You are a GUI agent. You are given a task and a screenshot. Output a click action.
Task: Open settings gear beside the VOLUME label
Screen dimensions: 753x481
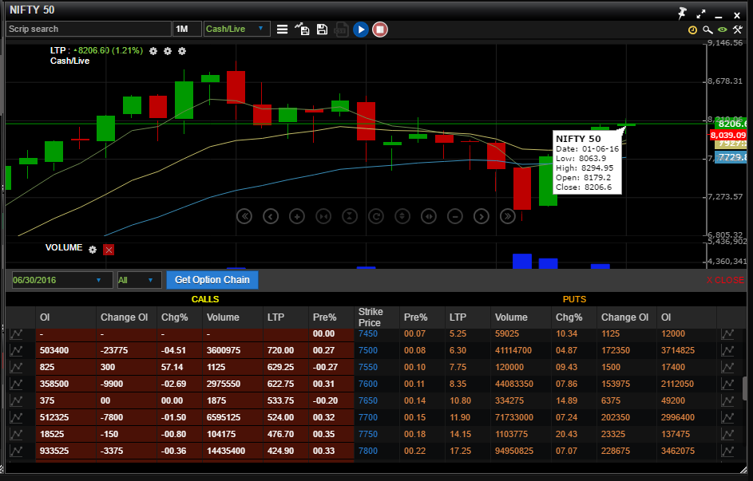click(x=93, y=250)
